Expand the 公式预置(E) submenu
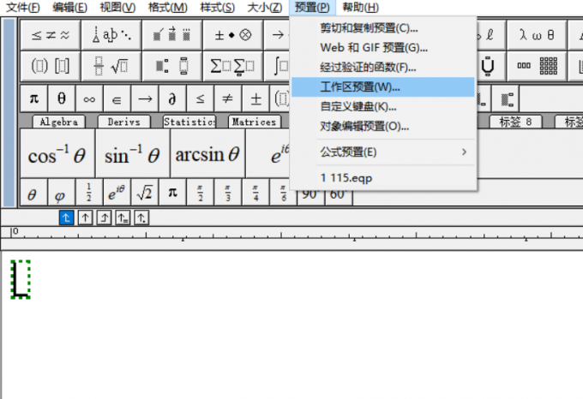This screenshot has height=399, width=583. click(383, 152)
